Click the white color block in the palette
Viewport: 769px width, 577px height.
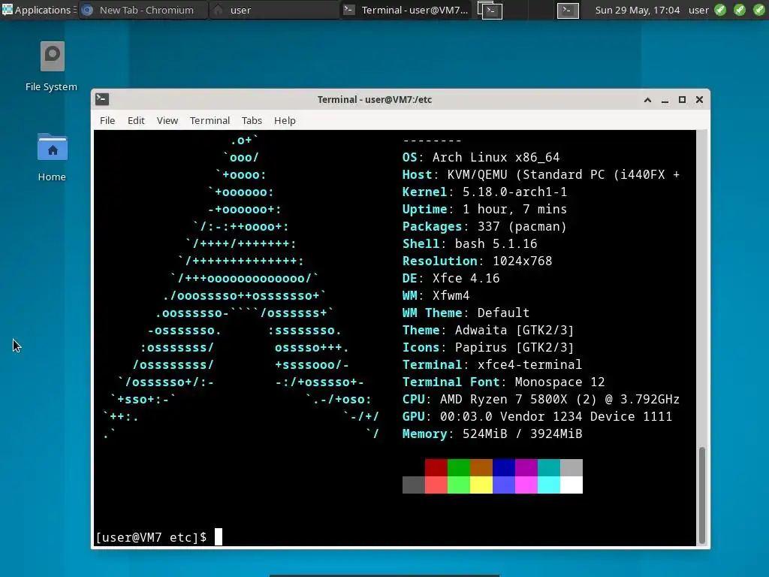pos(571,485)
